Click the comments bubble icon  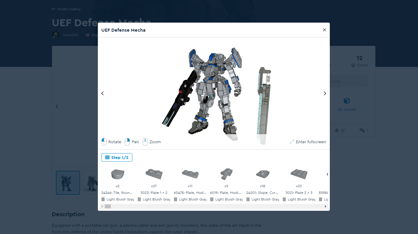pyautogui.click(x=362, y=130)
